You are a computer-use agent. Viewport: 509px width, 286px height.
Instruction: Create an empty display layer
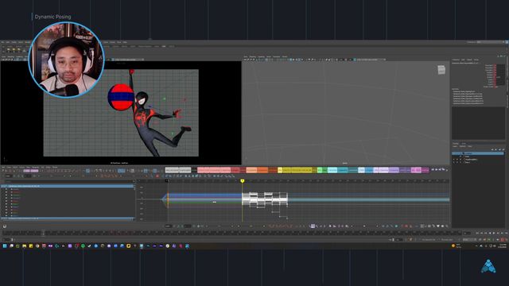499,150
